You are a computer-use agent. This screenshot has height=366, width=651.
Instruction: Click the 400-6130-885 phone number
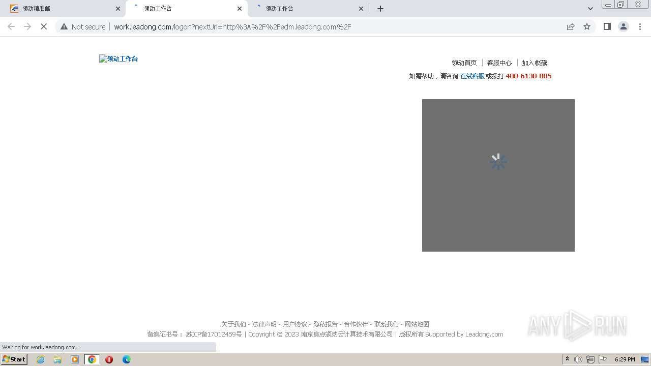pos(528,76)
